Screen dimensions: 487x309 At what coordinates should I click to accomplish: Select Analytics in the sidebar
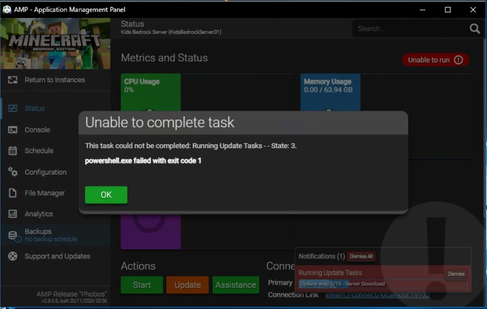coord(39,214)
